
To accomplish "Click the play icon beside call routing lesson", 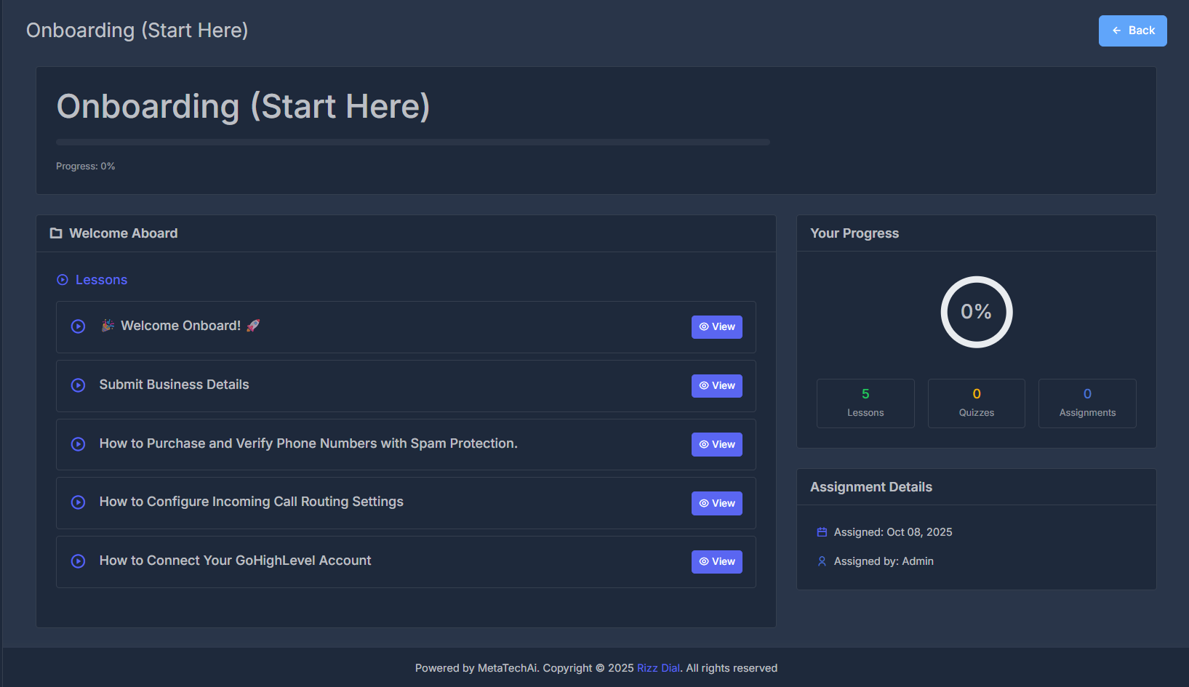I will click(x=78, y=502).
